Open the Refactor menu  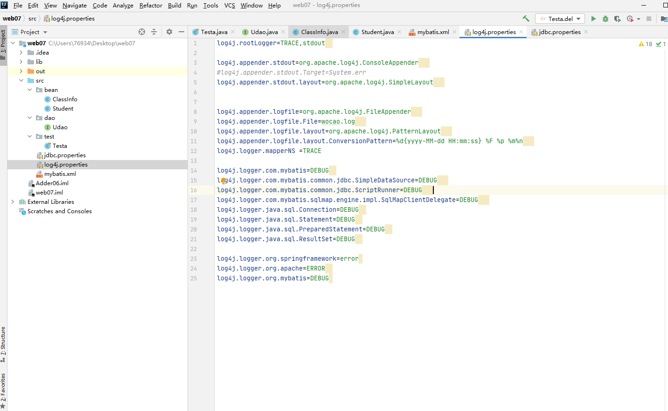coord(151,5)
